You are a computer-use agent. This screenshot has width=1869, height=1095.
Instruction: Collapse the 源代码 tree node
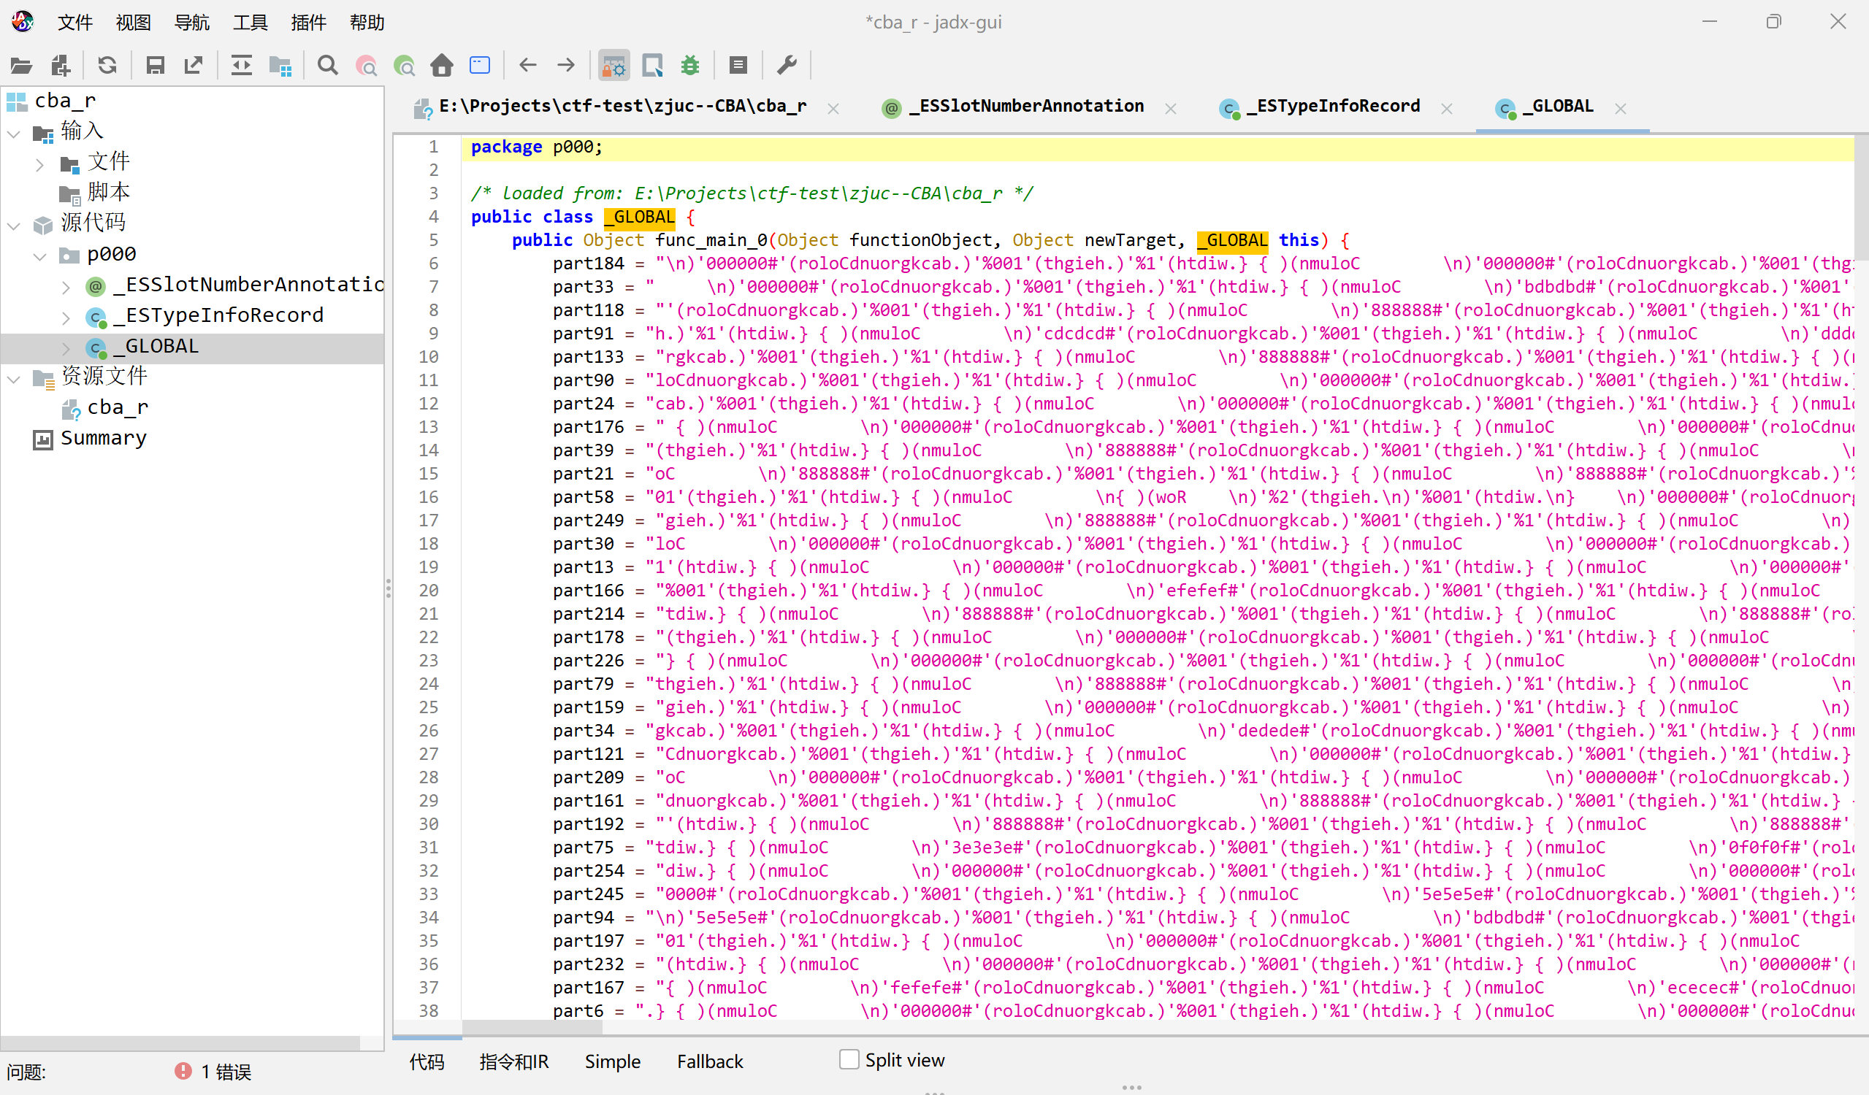click(13, 225)
